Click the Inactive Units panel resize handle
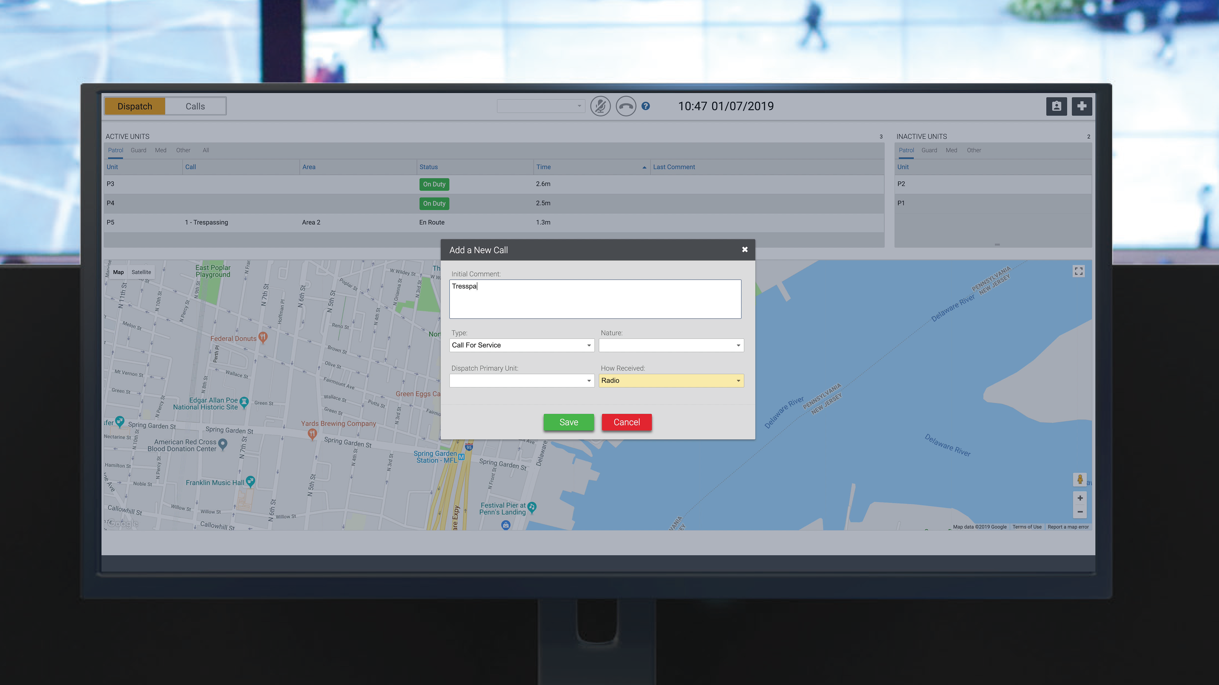 click(997, 245)
